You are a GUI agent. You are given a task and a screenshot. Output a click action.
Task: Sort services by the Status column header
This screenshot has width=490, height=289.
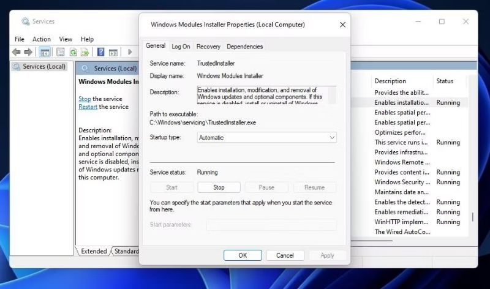(x=445, y=81)
